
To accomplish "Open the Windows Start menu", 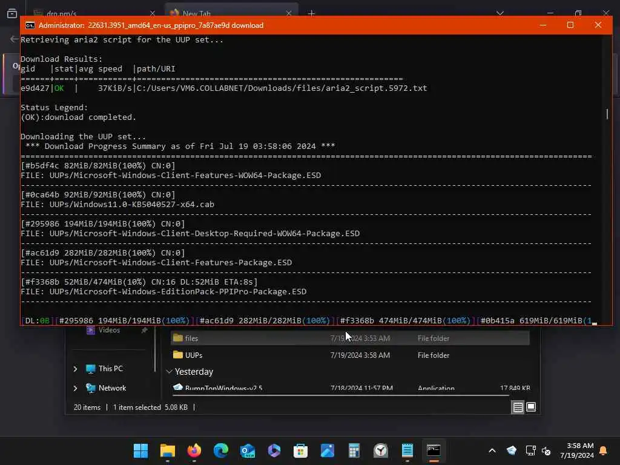I will coord(140,450).
